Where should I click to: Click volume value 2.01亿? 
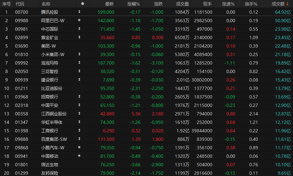coord(183,80)
